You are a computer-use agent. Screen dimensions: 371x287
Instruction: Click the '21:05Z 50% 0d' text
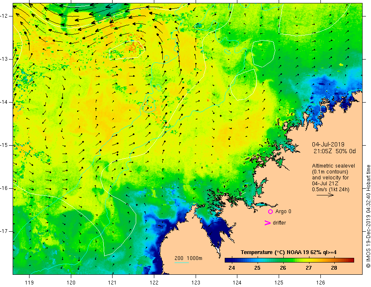[335, 152]
